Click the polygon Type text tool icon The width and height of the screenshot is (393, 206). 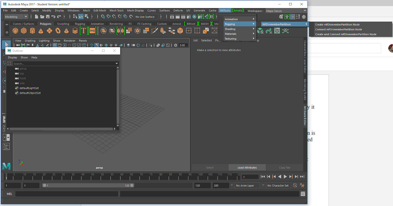tap(83, 31)
